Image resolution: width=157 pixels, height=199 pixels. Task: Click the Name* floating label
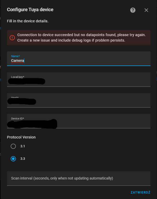coord(16,56)
